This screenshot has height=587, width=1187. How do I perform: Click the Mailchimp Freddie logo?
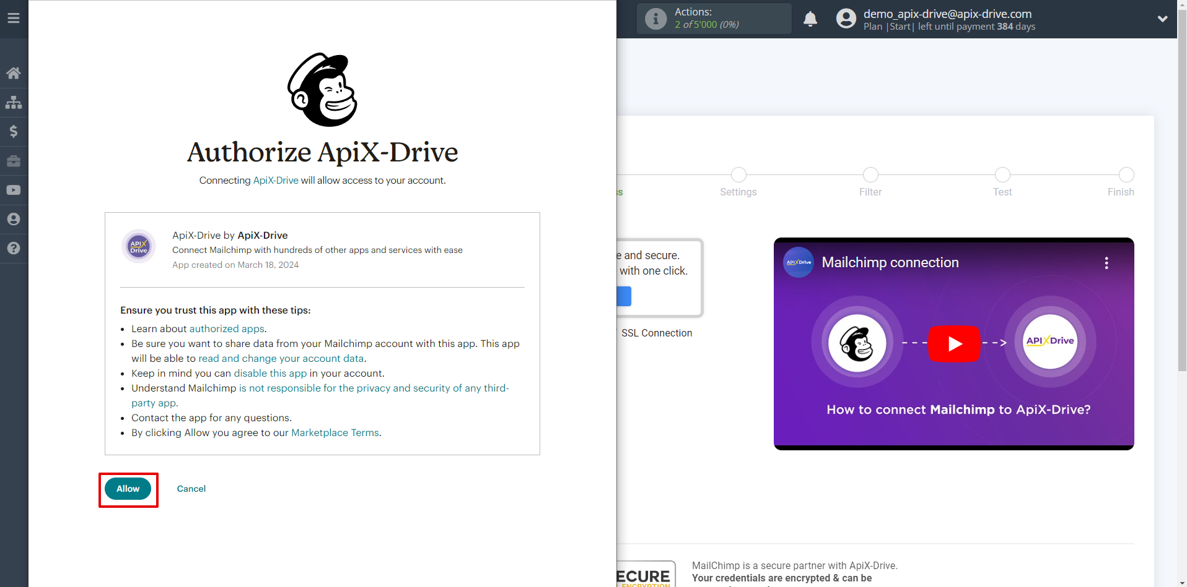tap(322, 90)
